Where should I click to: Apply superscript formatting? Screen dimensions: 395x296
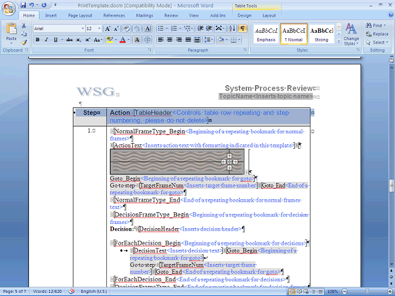click(88, 39)
